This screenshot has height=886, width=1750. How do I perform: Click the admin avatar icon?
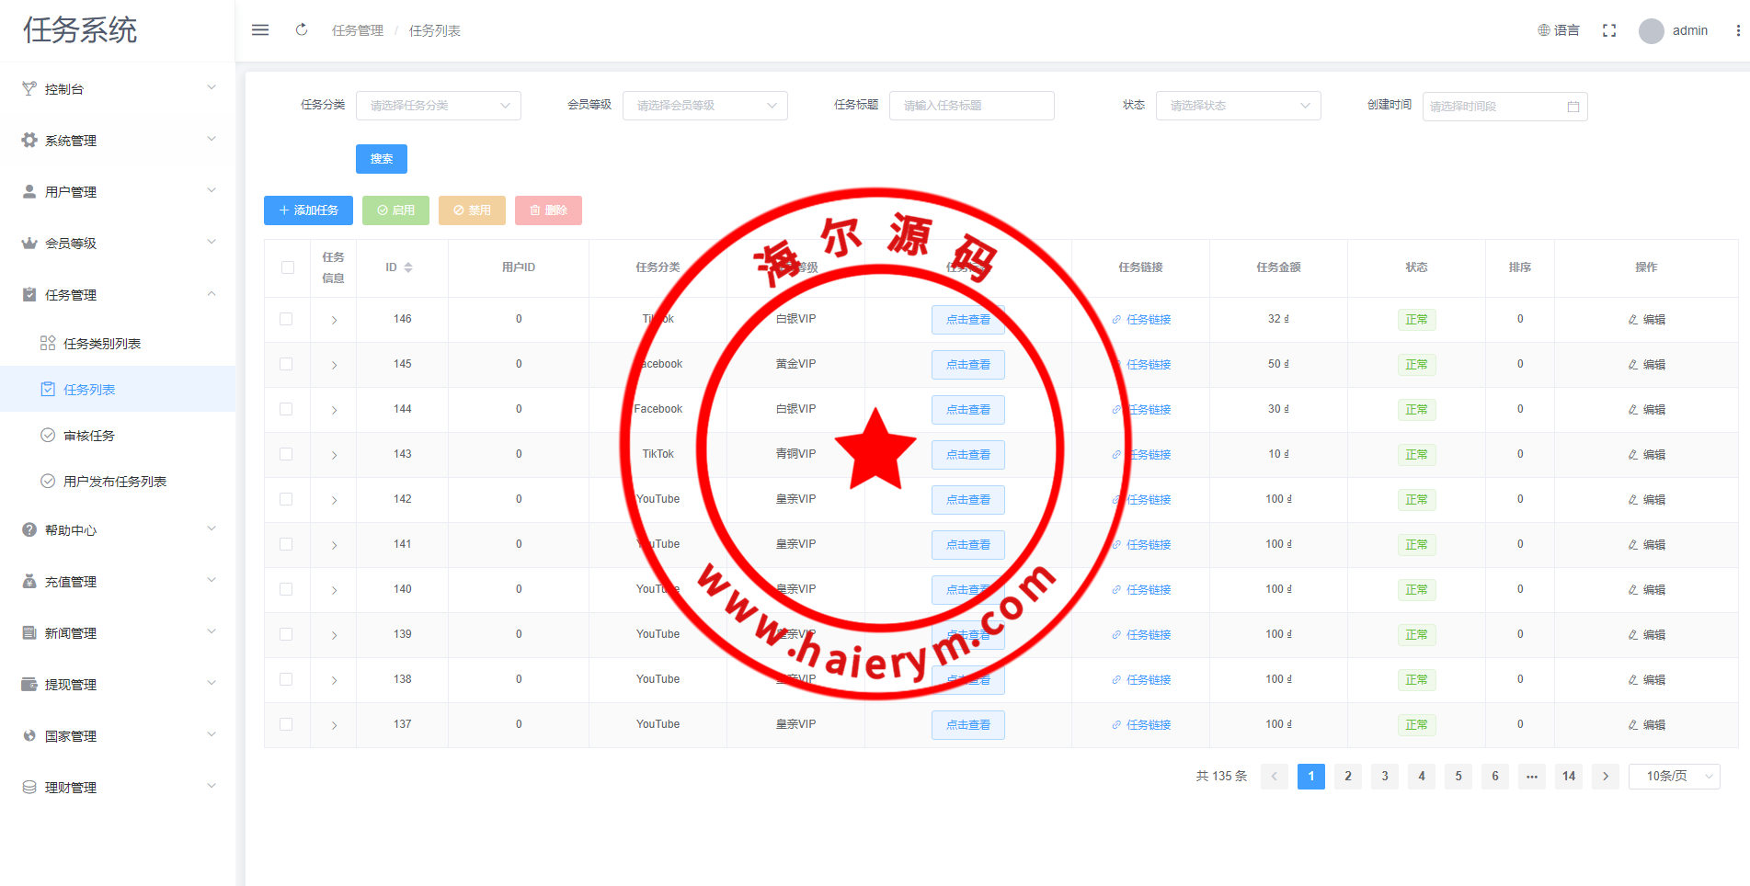[1651, 30]
